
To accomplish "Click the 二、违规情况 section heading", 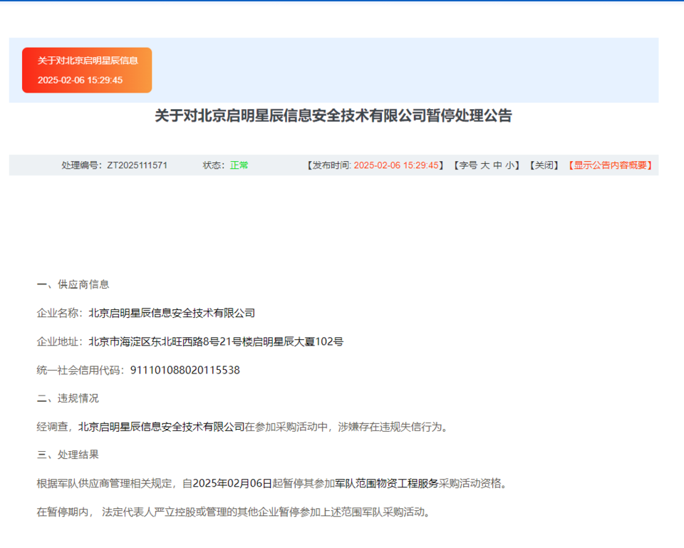I will coord(68,398).
